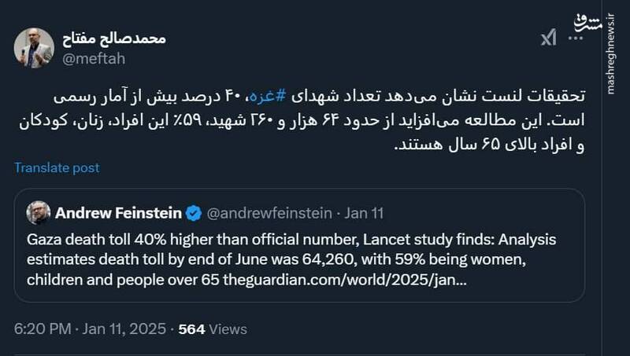Open the Andrew Feinstein name in quoted post
The image size is (630, 356).
pyautogui.click(x=118, y=212)
